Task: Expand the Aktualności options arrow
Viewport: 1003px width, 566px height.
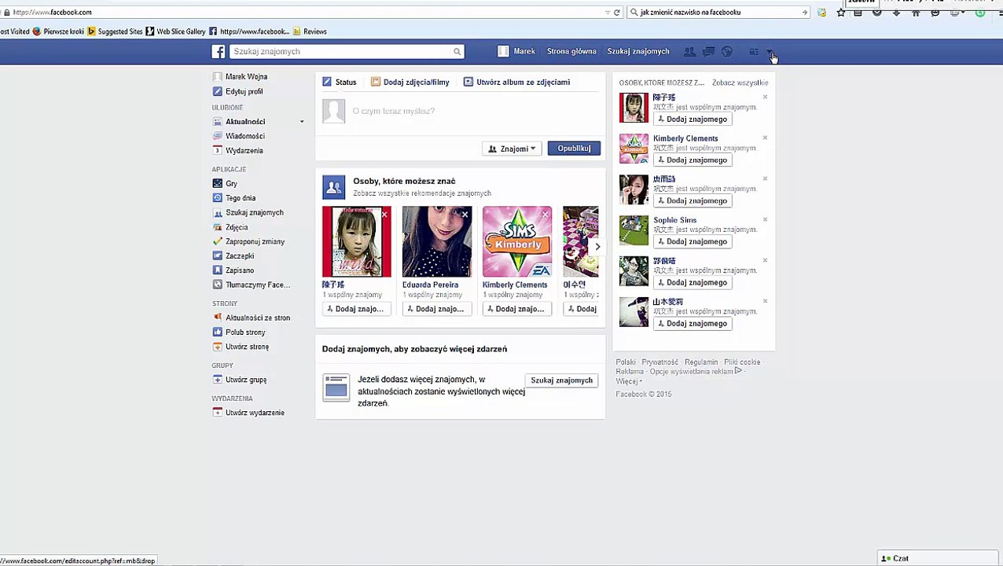Action: point(302,122)
